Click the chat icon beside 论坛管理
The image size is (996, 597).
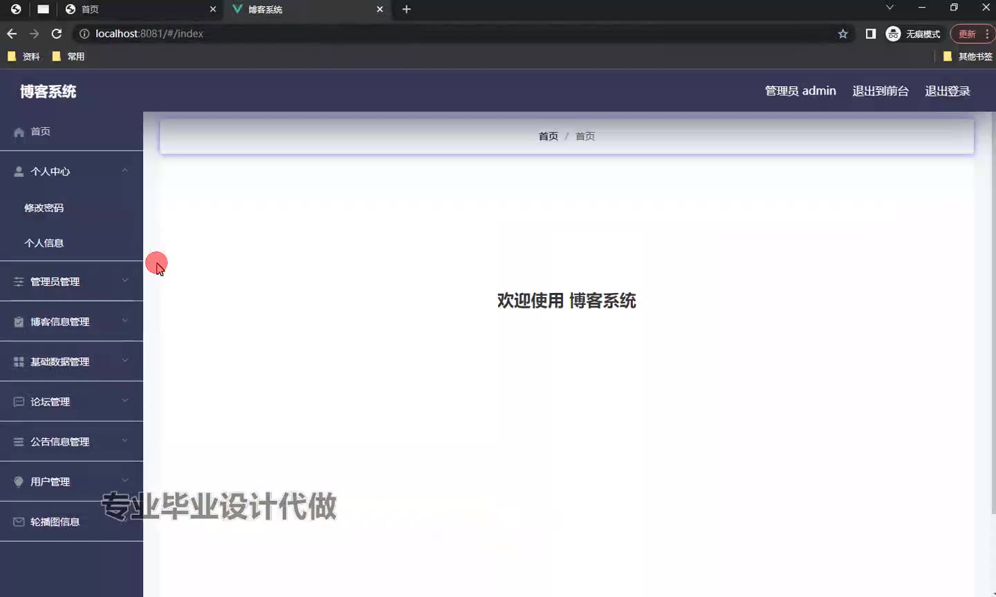coord(19,402)
